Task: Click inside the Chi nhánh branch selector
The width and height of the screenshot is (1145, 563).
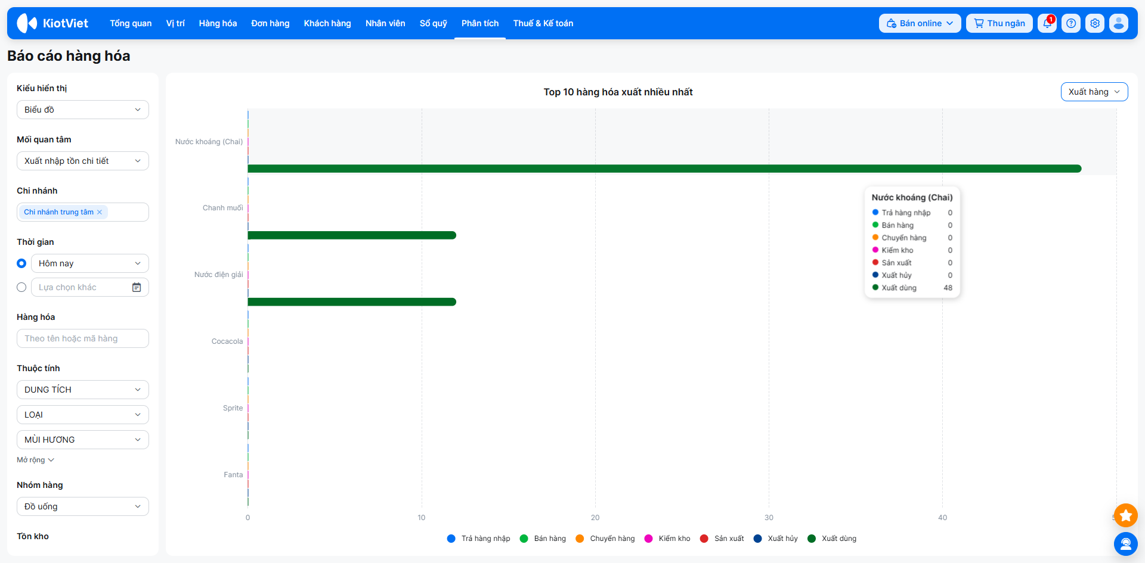Action: point(83,212)
